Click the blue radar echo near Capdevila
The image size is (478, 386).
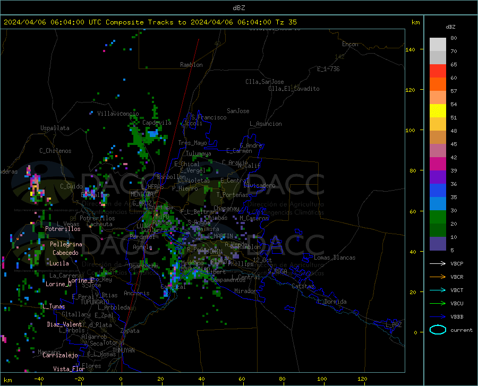[153, 133]
